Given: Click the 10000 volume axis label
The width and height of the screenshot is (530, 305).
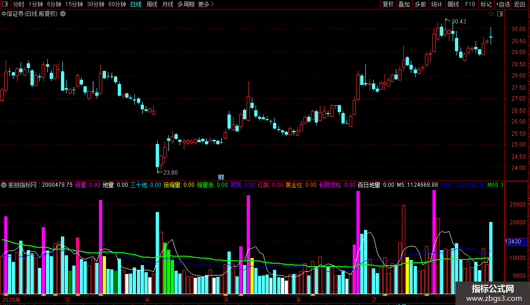Looking at the screenshot, I should (x=517, y=258).
